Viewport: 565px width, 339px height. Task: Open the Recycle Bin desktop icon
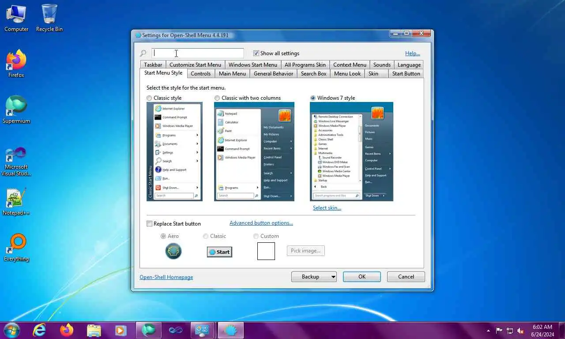coord(49,18)
